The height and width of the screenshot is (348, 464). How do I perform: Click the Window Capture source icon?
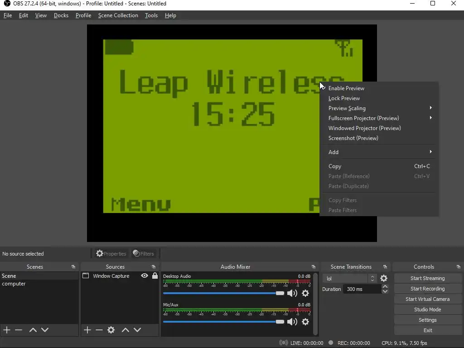[x=86, y=276]
